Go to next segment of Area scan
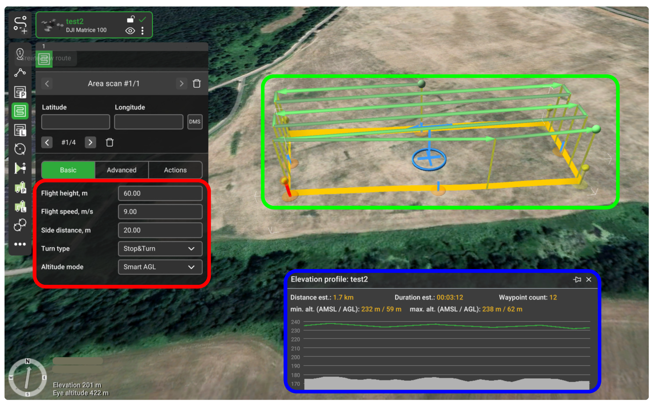 (x=181, y=83)
